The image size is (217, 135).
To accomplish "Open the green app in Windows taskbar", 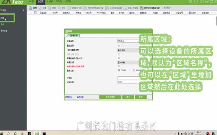I will coord(37,133).
